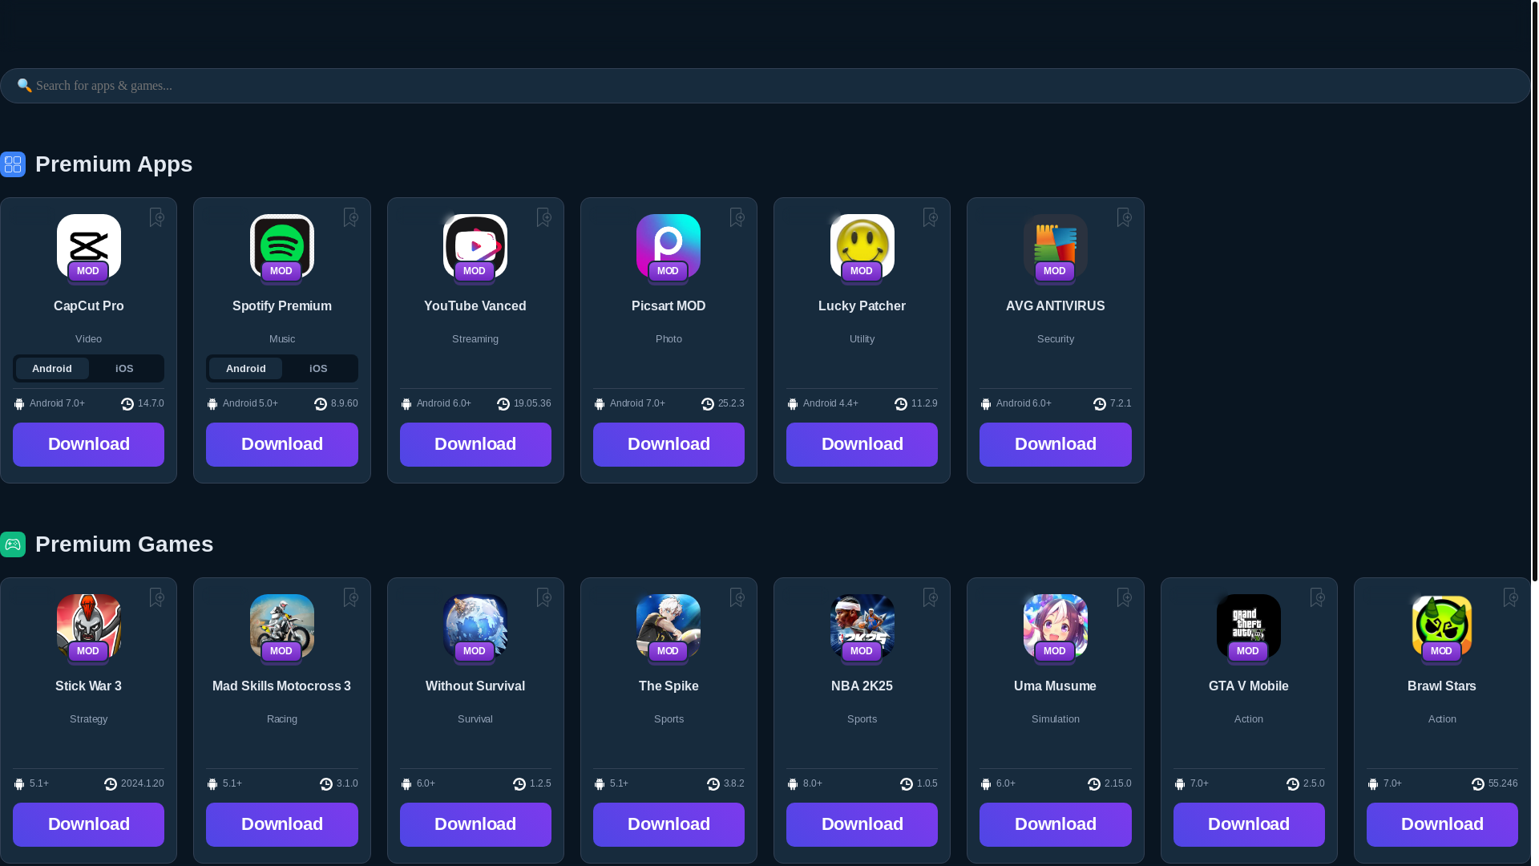Open the Lucky Patcher title
Image resolution: width=1539 pixels, height=866 pixels.
click(x=862, y=306)
